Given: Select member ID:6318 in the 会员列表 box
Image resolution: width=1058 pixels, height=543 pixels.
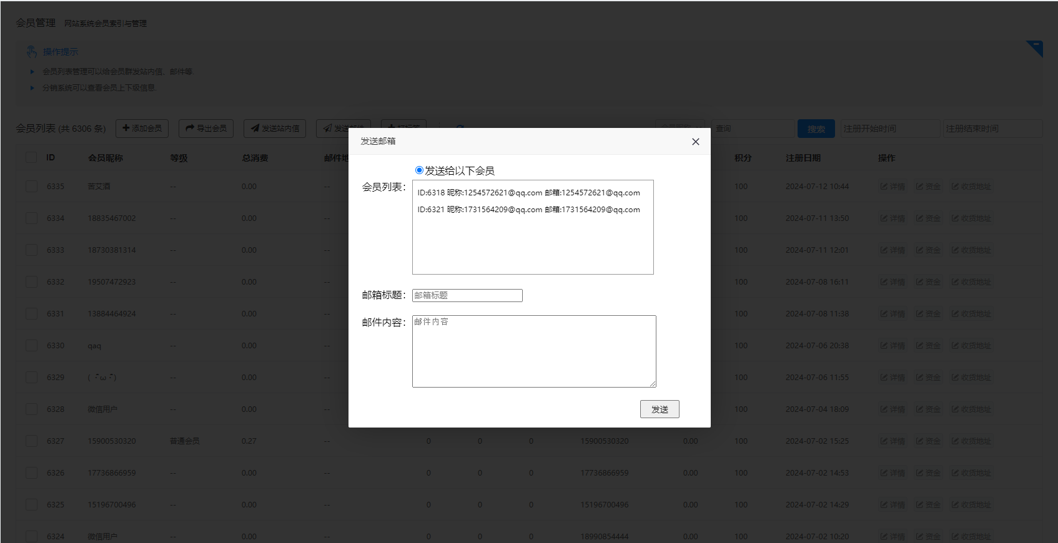Looking at the screenshot, I should click(x=528, y=193).
